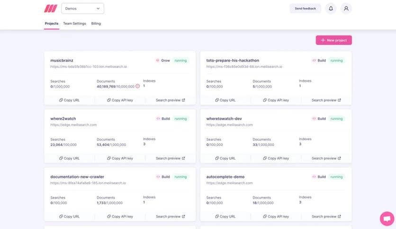Click the documents warning icon on musicbrainz

pos(138,86)
